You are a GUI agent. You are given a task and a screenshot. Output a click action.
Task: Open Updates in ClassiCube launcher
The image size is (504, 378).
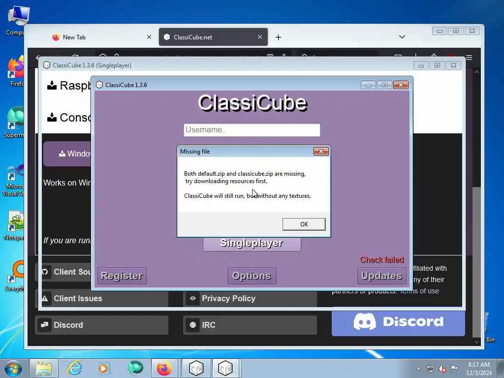(381, 276)
